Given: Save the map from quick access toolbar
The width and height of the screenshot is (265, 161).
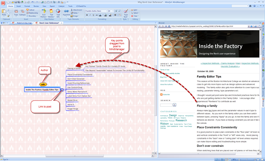Looking at the screenshot, I should click(x=16, y=2).
